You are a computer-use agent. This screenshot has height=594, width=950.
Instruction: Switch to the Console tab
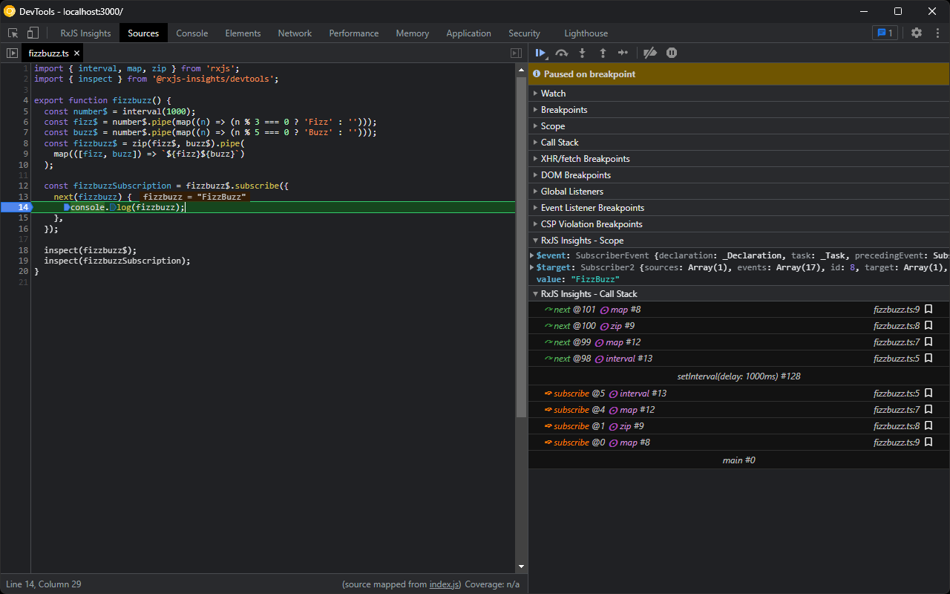192,33
